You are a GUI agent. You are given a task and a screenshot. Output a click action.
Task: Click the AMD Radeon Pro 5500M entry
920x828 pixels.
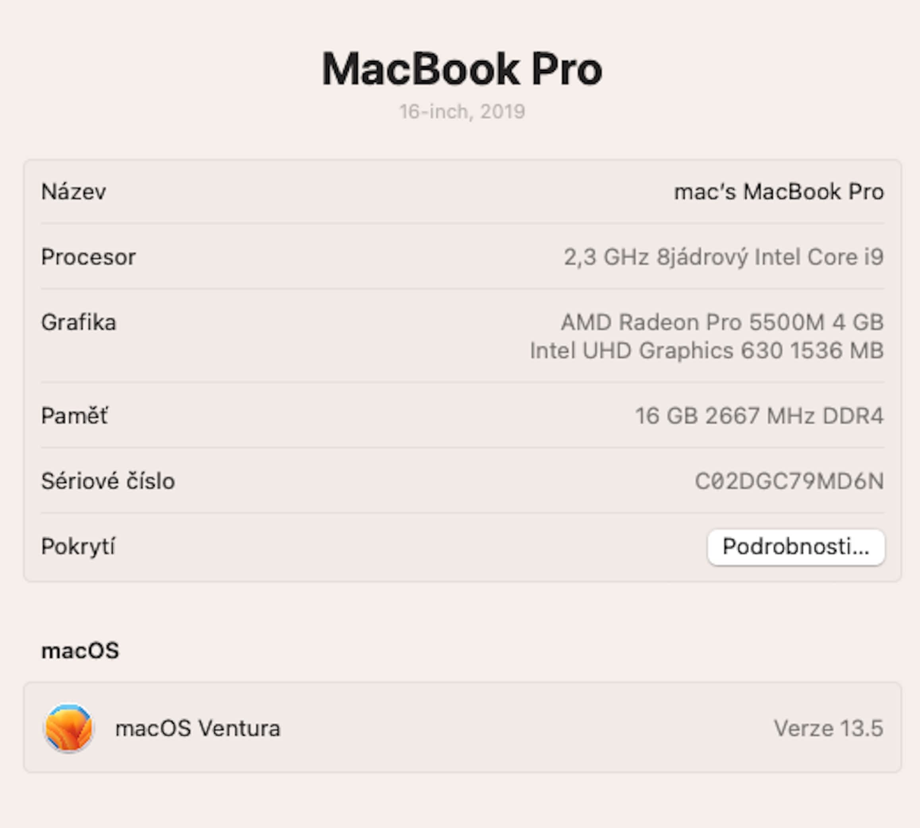(722, 323)
